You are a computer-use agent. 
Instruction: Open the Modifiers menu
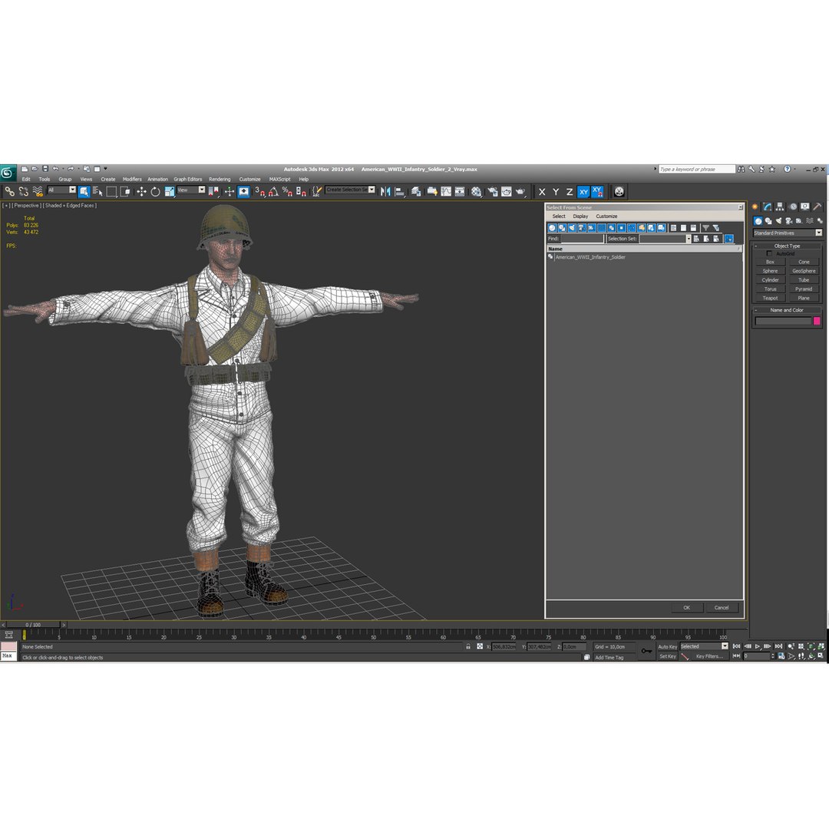coord(132,179)
